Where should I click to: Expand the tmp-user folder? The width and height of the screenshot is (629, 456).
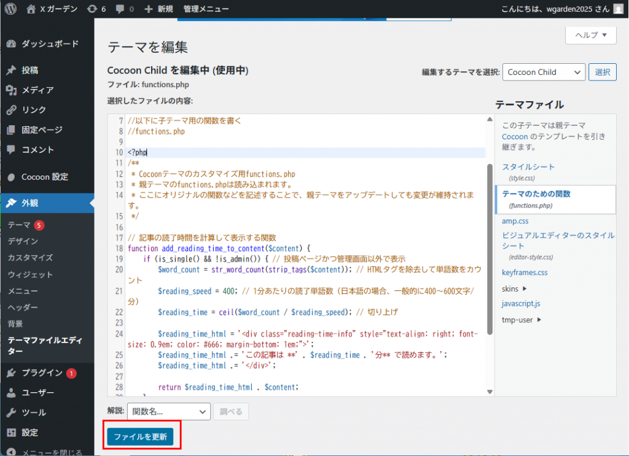pos(522,319)
